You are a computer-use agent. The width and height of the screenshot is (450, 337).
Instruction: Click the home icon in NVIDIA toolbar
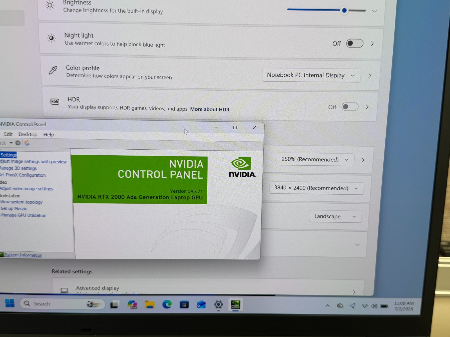point(27,143)
